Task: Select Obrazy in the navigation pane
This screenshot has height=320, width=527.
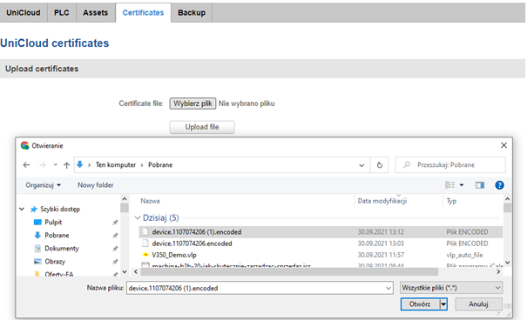Action: pos(55,261)
